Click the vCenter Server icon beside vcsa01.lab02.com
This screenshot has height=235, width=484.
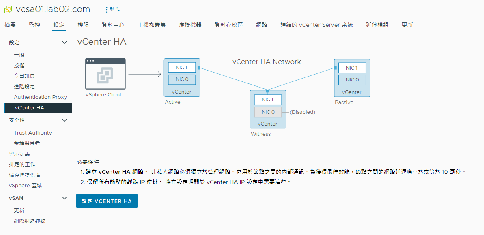[8, 10]
